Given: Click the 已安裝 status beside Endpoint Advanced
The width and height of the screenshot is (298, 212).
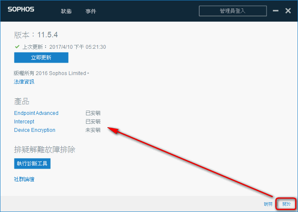Looking at the screenshot, I should 93,113.
